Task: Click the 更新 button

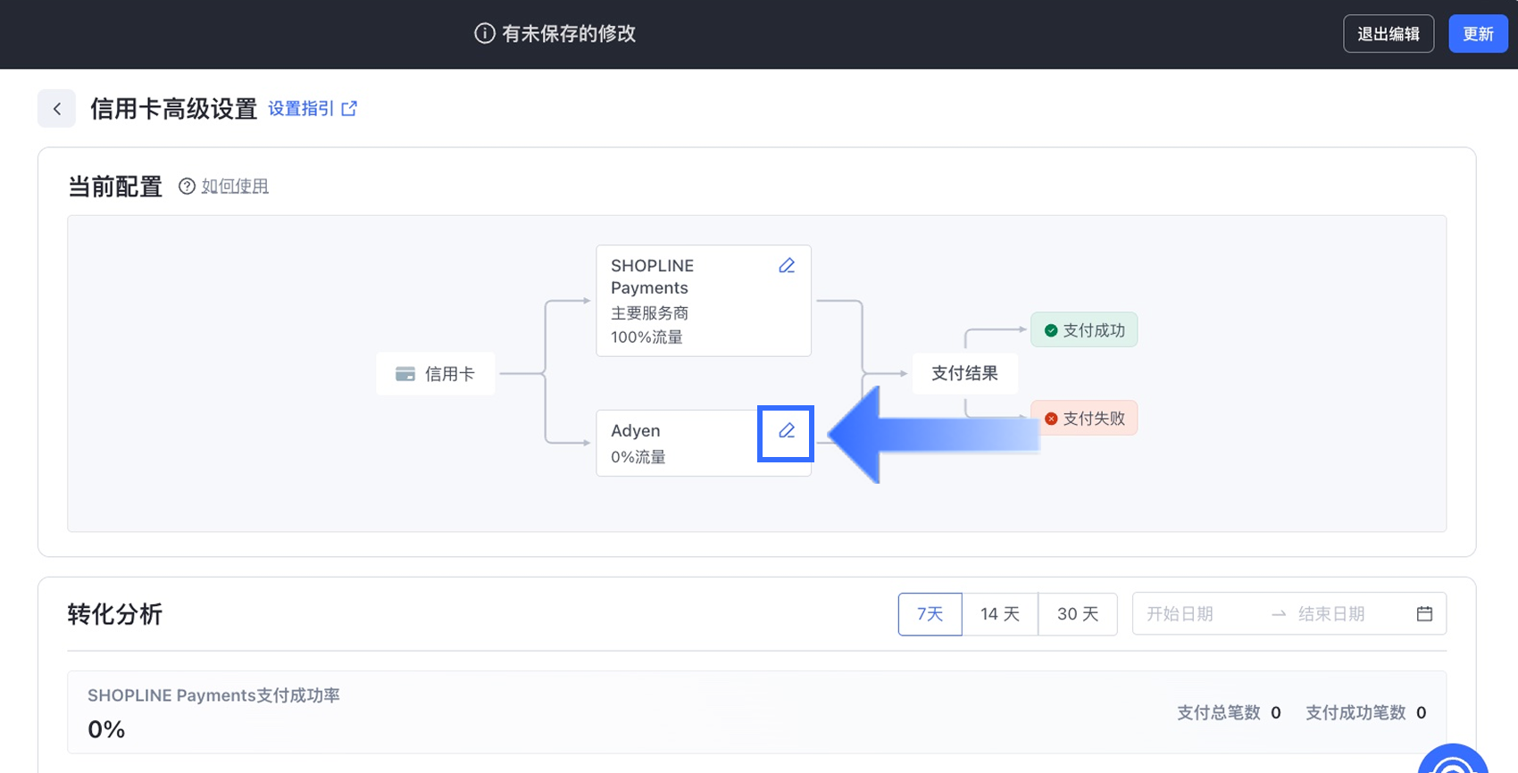Action: pos(1478,34)
